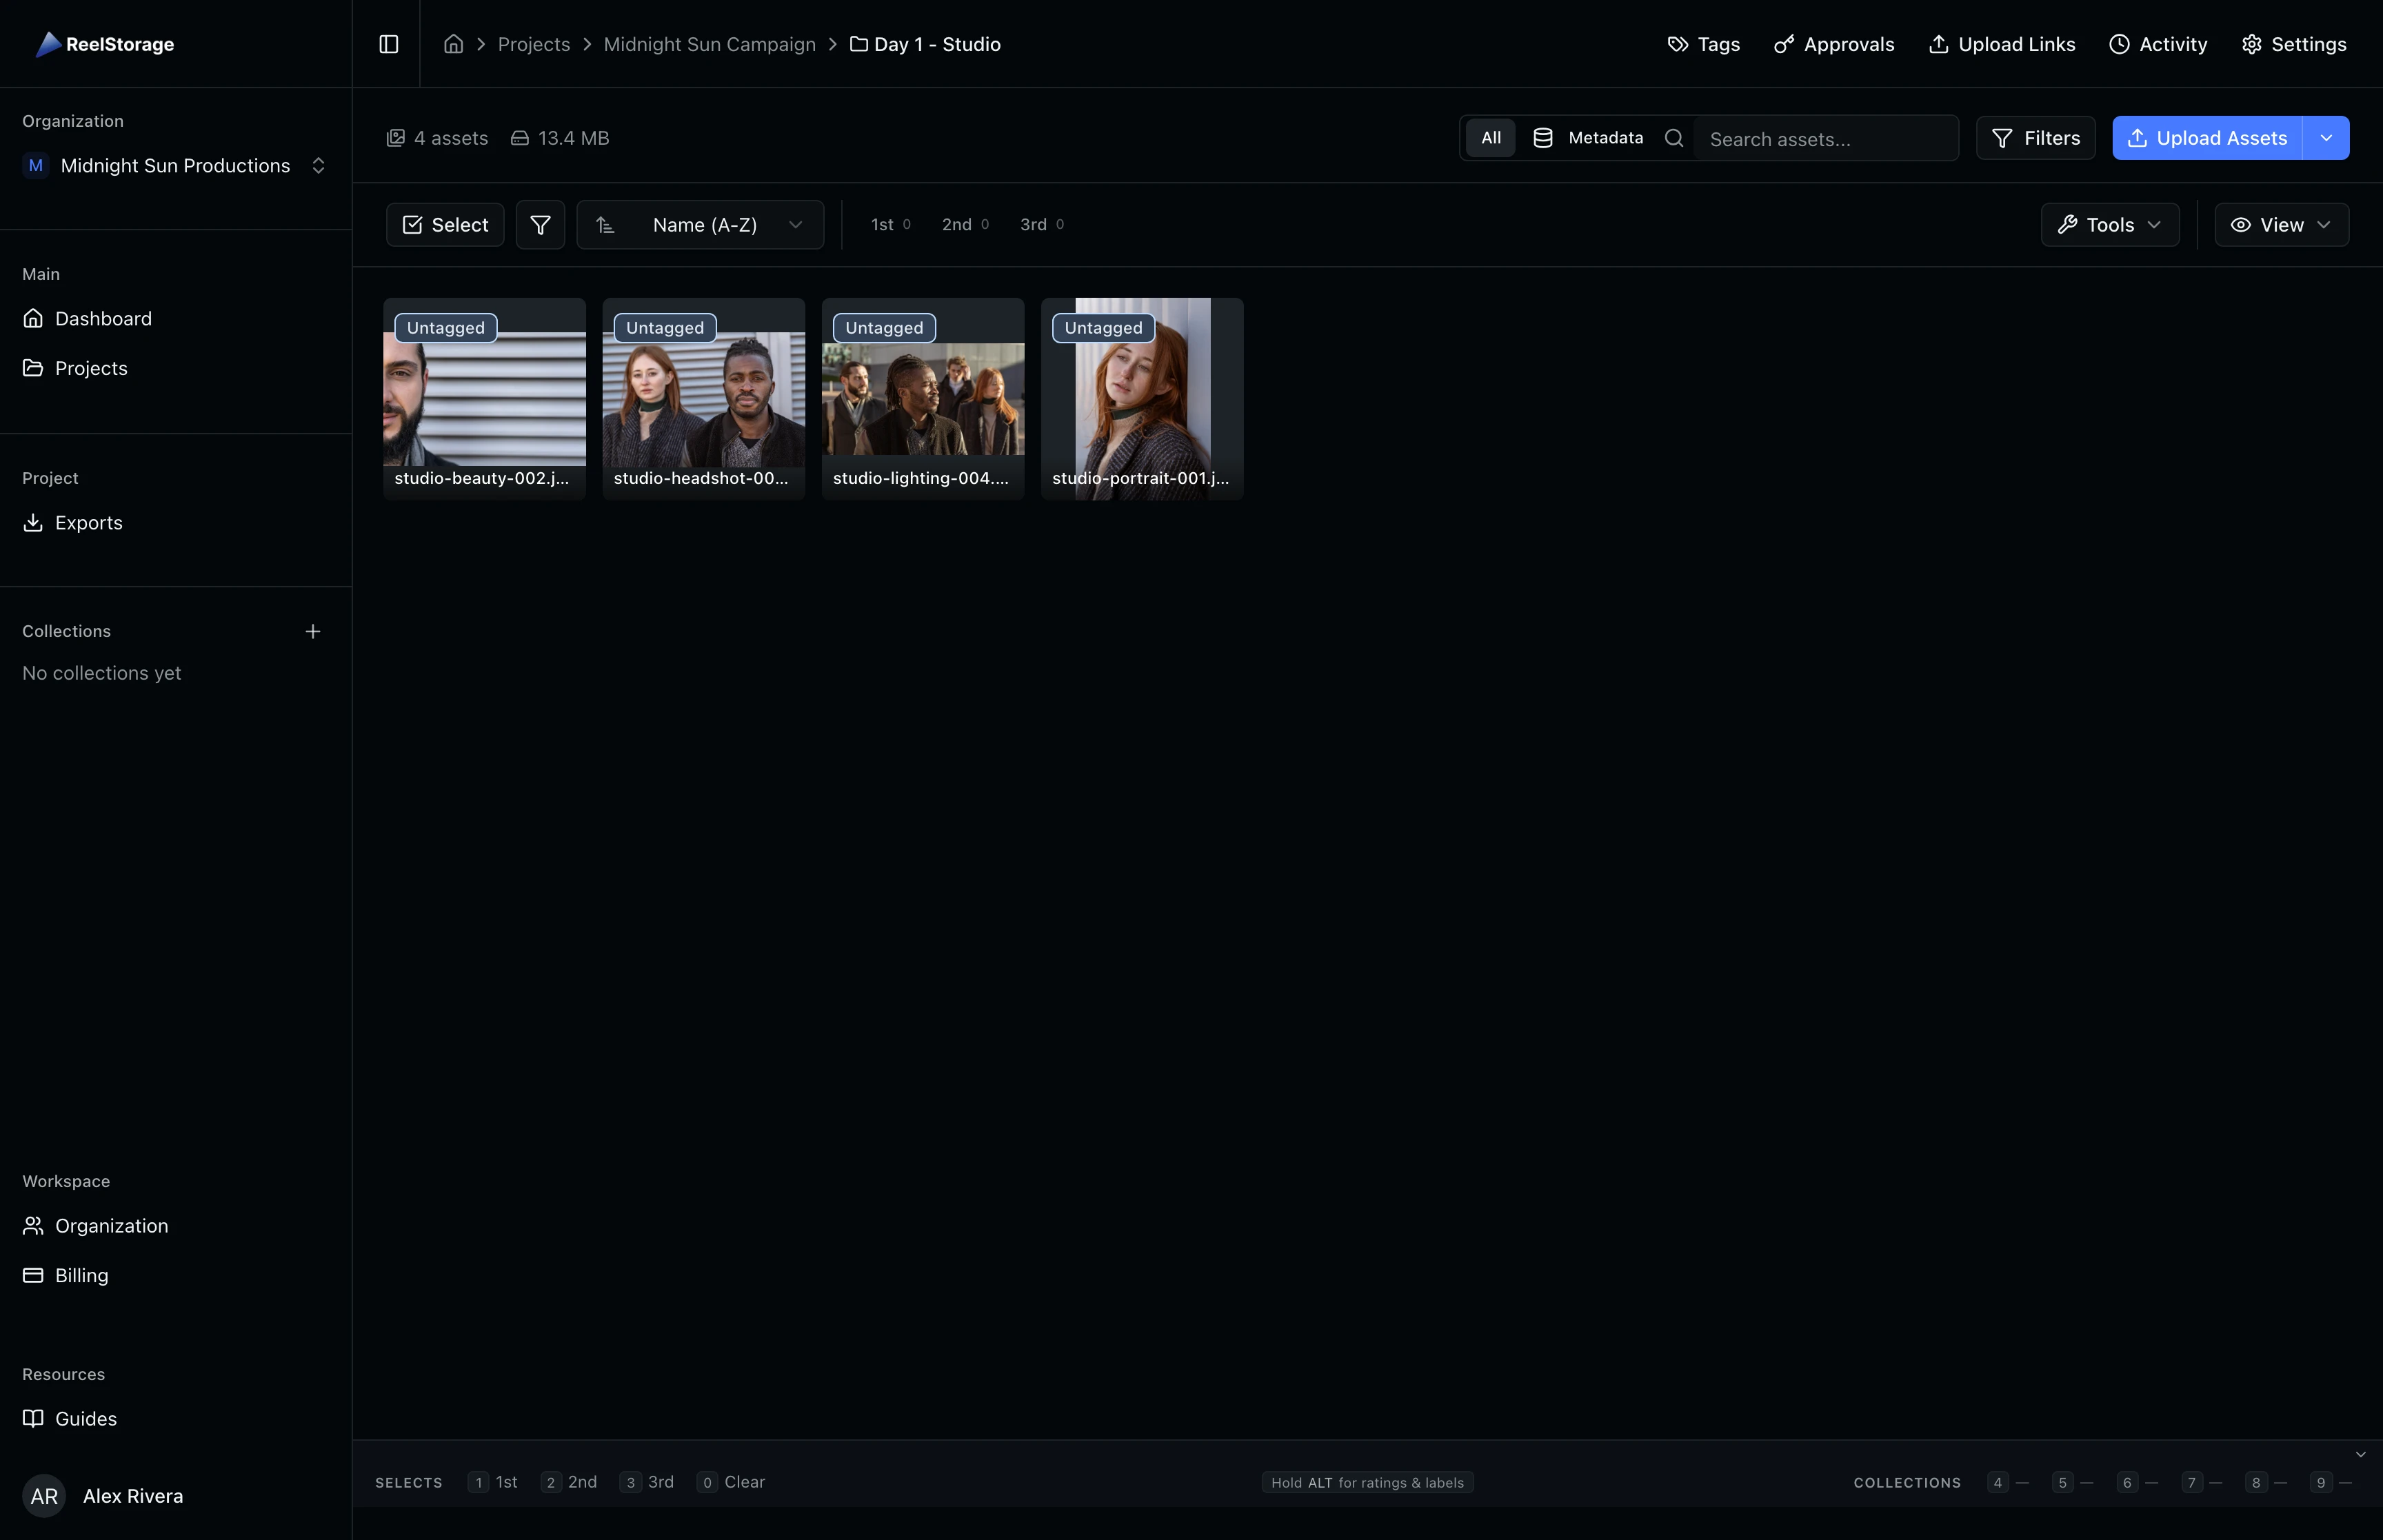
Task: Open the Tags manager
Action: tap(1702, 44)
